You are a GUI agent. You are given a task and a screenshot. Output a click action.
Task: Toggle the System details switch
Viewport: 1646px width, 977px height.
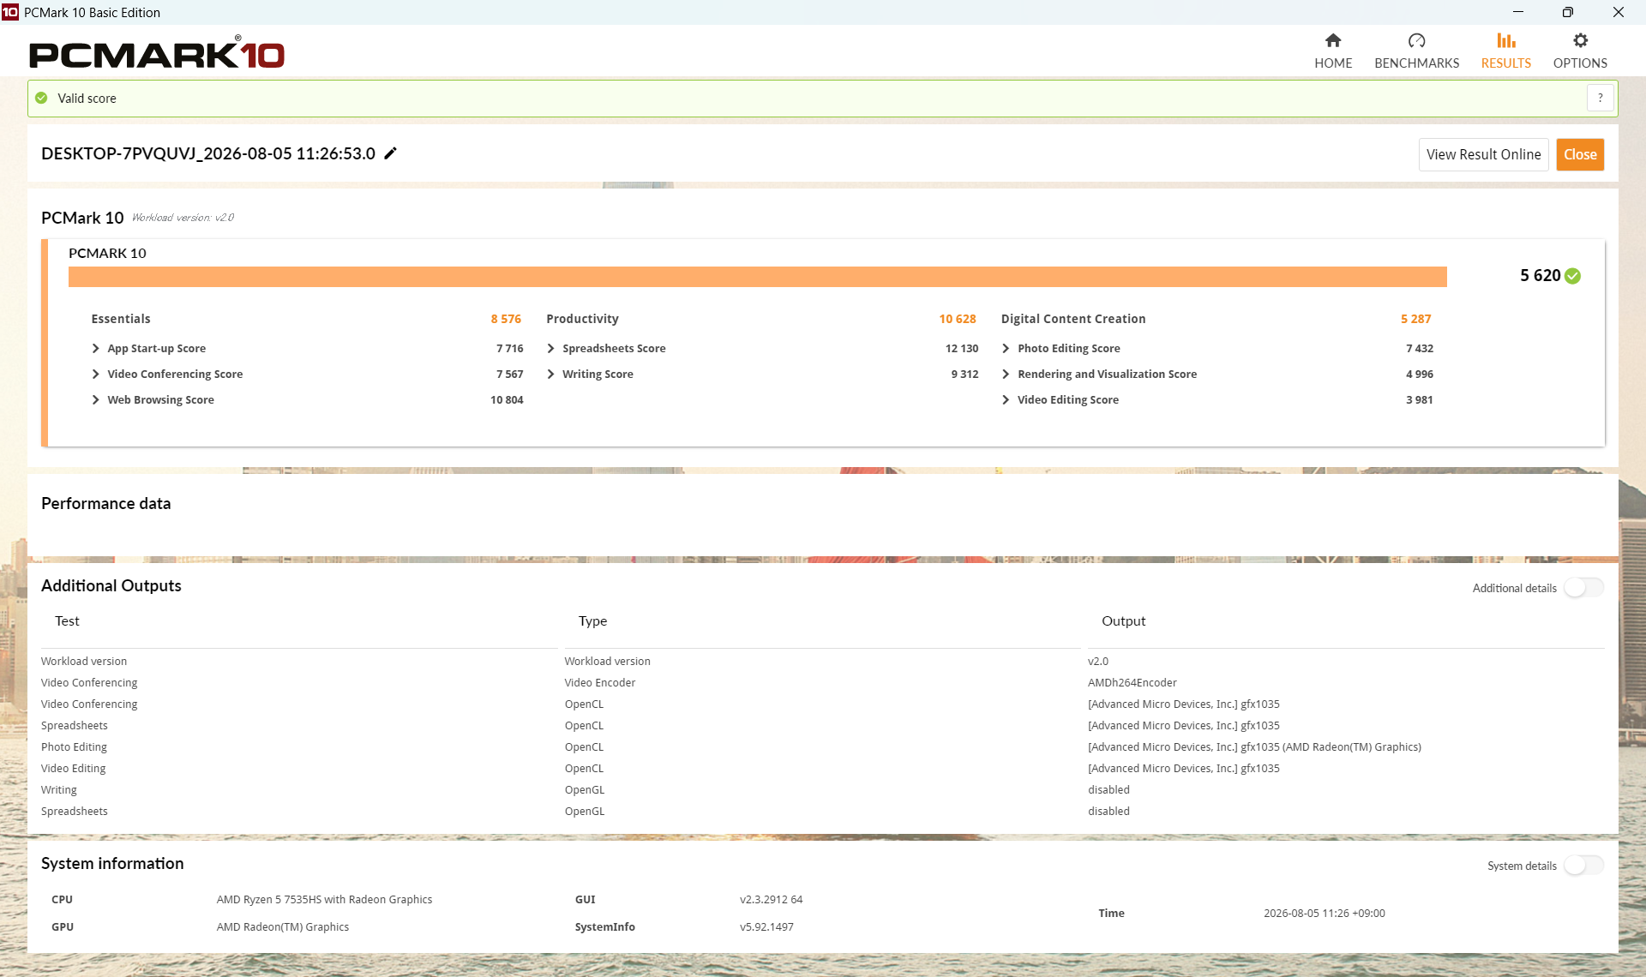click(x=1583, y=866)
